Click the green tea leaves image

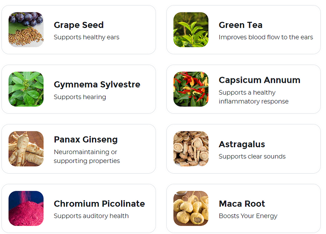coord(191,29)
